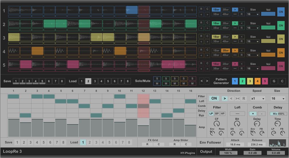Click the Filter Reso knob
This screenshot has height=158, width=289.
(221, 133)
